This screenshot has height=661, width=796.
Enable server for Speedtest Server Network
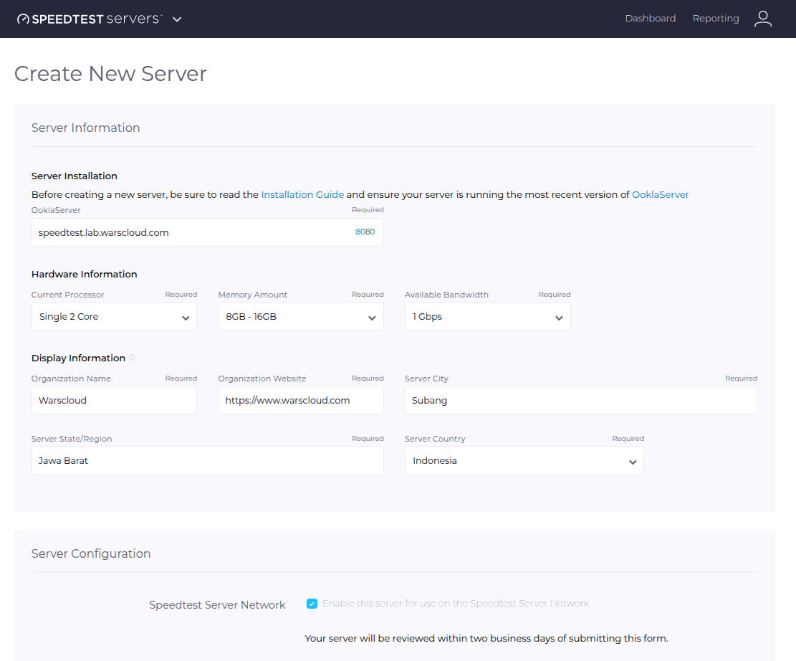tap(312, 603)
